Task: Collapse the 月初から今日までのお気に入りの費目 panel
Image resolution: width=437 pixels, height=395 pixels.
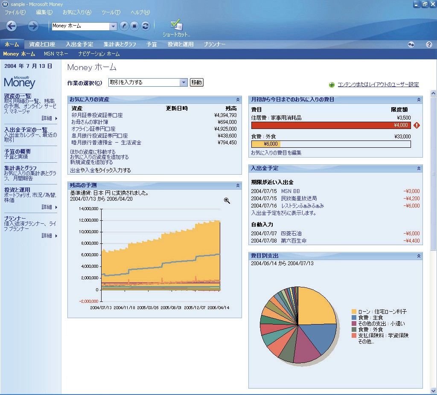Action: point(419,99)
